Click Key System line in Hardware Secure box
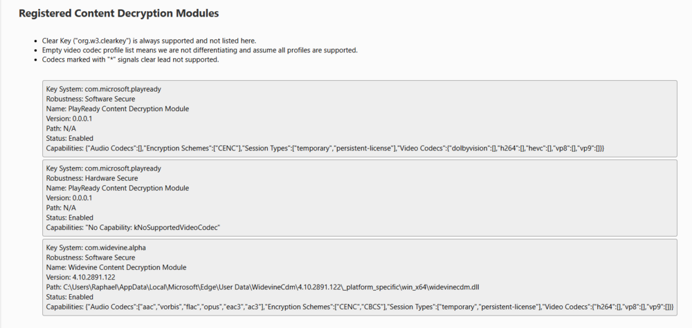The image size is (692, 328). click(x=103, y=168)
